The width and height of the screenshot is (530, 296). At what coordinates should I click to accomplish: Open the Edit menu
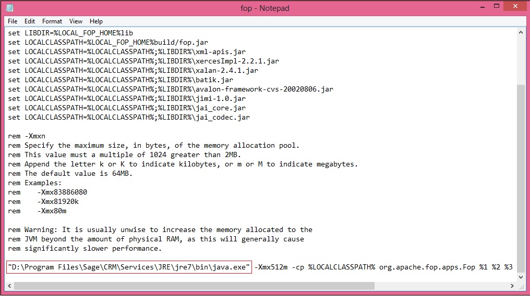(x=30, y=21)
